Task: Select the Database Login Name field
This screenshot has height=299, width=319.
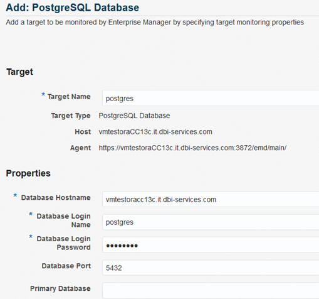Action: click(211, 222)
